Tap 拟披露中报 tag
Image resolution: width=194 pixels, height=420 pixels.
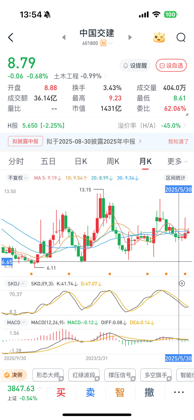point(25,141)
